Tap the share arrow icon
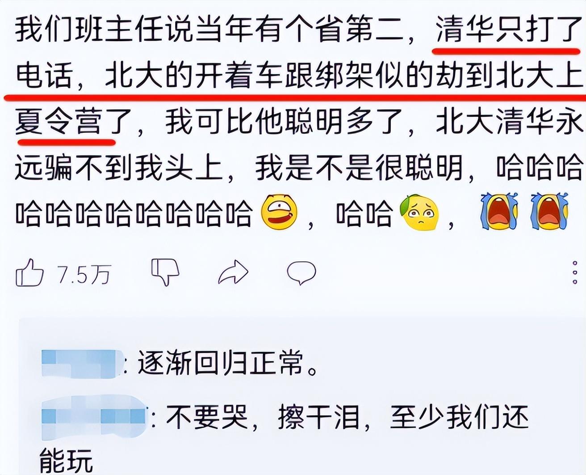The height and width of the screenshot is (475, 586). click(x=233, y=272)
